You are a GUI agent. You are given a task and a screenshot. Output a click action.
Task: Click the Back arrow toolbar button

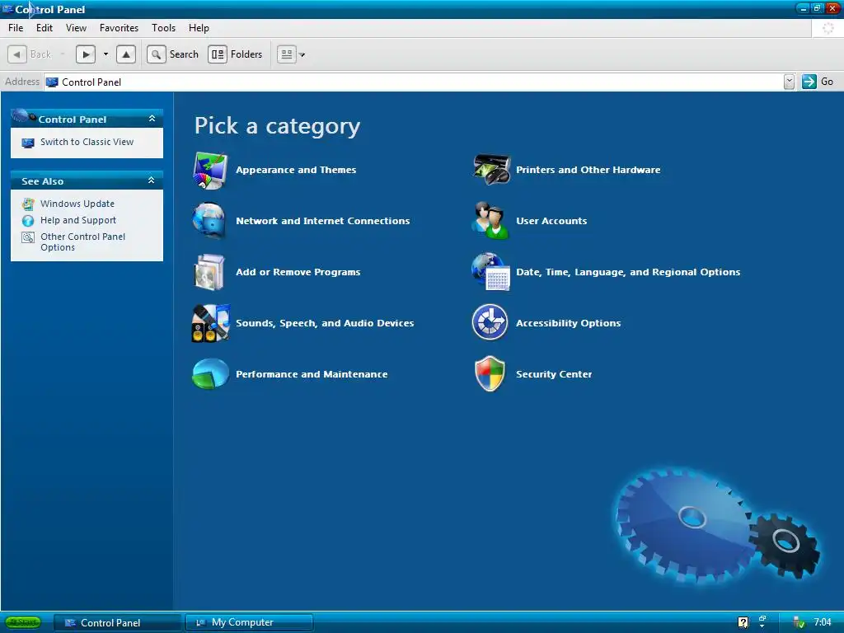tap(16, 54)
